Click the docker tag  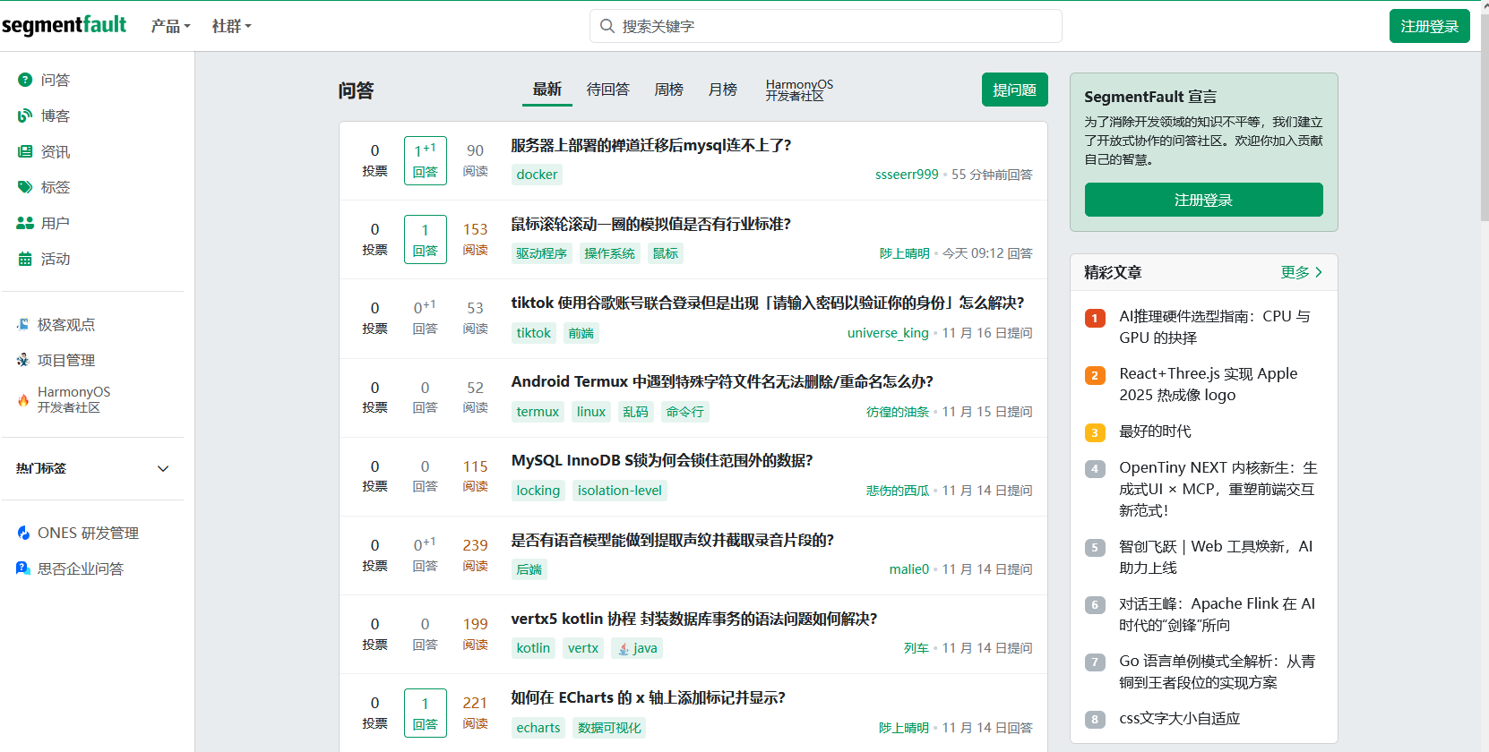click(x=537, y=175)
